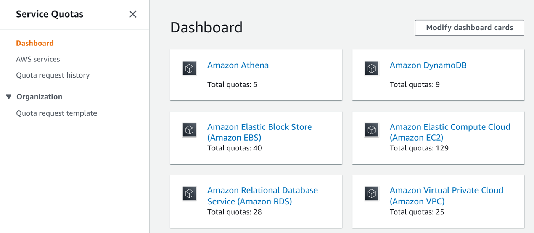
Task: Select AWS services in the sidebar
Action: (38, 59)
